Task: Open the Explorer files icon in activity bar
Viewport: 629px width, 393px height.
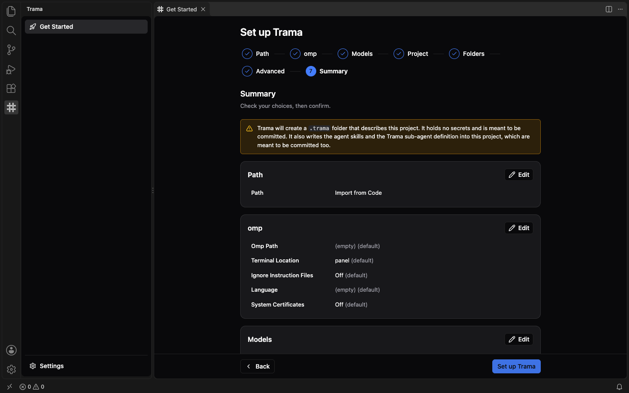Action: 11,11
